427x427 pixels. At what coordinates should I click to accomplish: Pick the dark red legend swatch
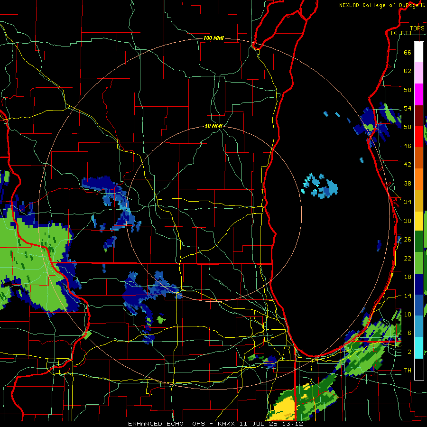click(x=419, y=116)
